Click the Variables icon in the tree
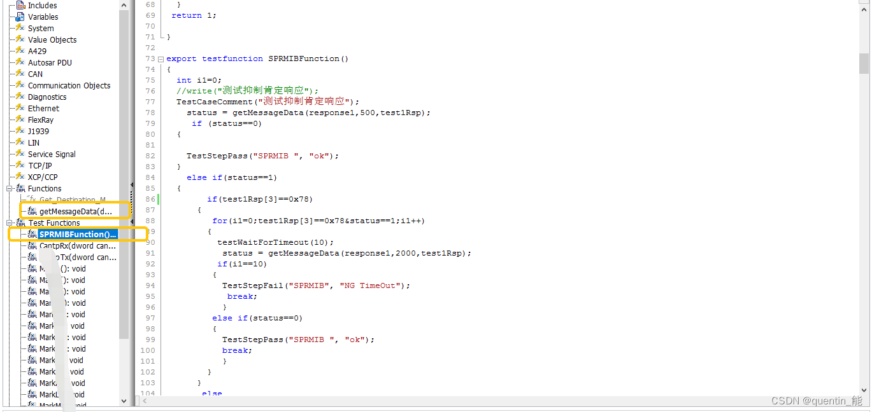Image resolution: width=872 pixels, height=412 pixels. (20, 17)
